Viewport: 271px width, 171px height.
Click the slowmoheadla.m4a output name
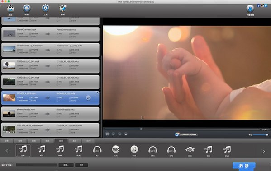click(65, 110)
